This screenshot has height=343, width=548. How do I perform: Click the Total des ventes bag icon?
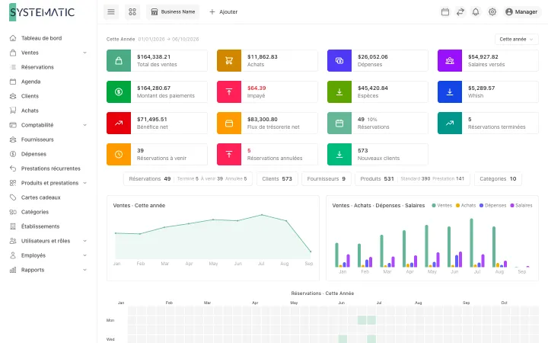click(119, 60)
